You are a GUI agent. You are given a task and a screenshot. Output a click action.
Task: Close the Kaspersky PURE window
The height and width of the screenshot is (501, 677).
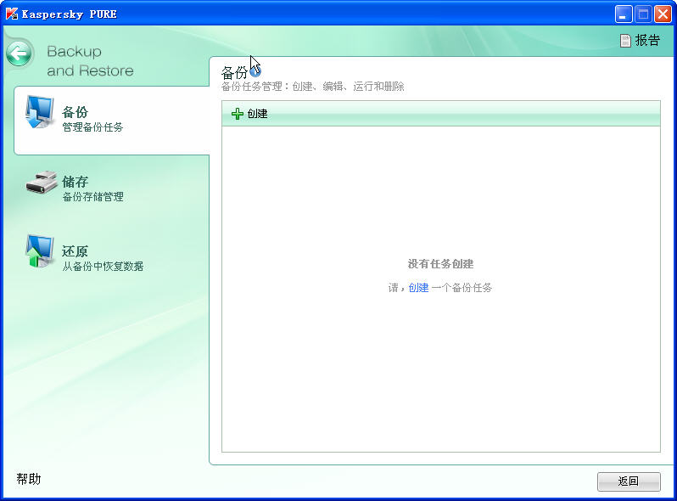click(x=663, y=14)
